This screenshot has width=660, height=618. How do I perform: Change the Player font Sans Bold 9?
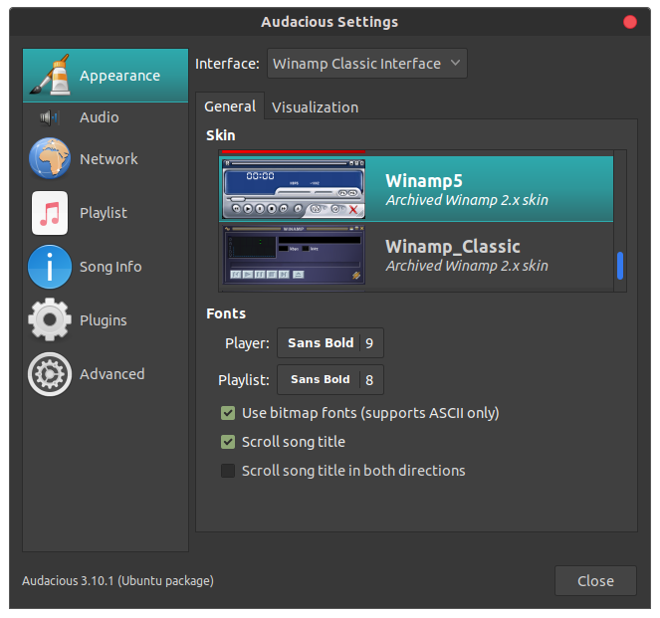click(330, 343)
